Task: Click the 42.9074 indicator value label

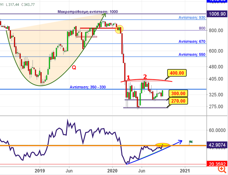Action: 216,145
